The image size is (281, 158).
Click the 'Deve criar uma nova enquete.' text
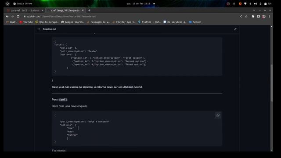pyautogui.click(x=70, y=106)
